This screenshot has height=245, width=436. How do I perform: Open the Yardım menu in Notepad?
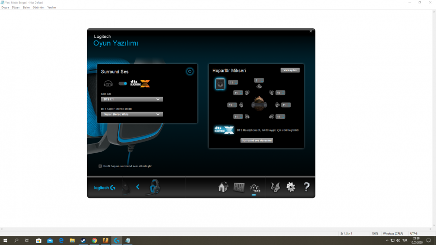pyautogui.click(x=51, y=8)
